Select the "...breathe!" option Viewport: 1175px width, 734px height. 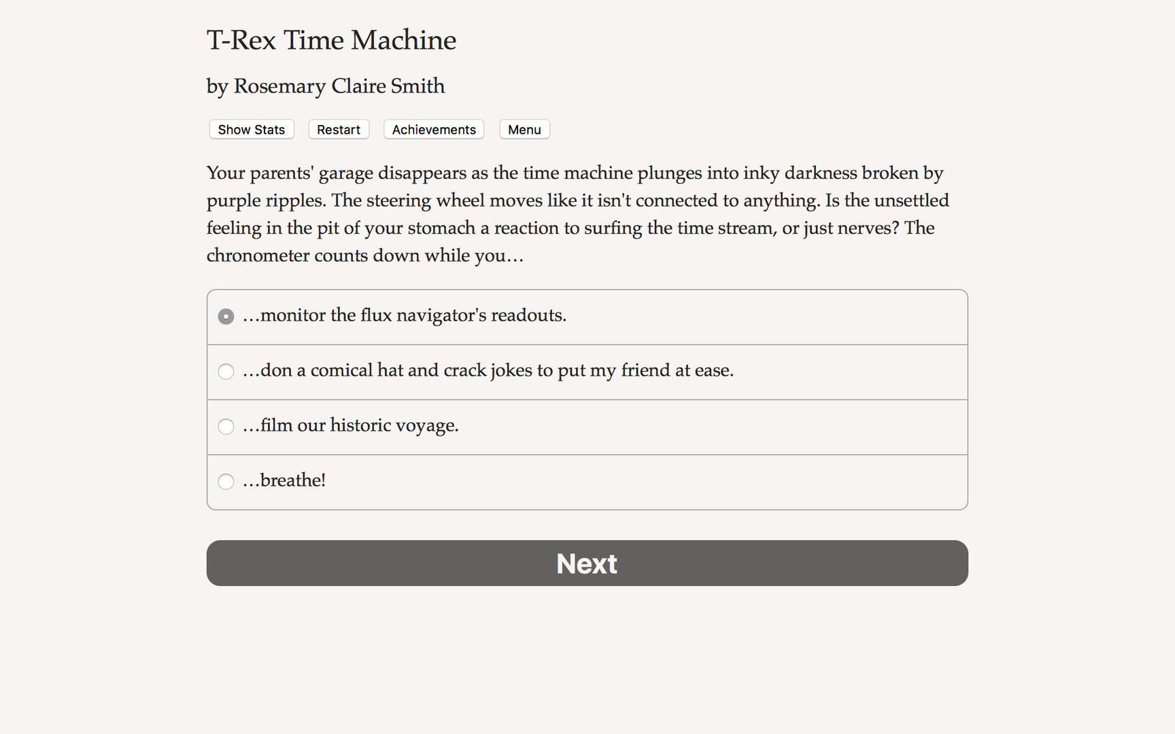[284, 481]
